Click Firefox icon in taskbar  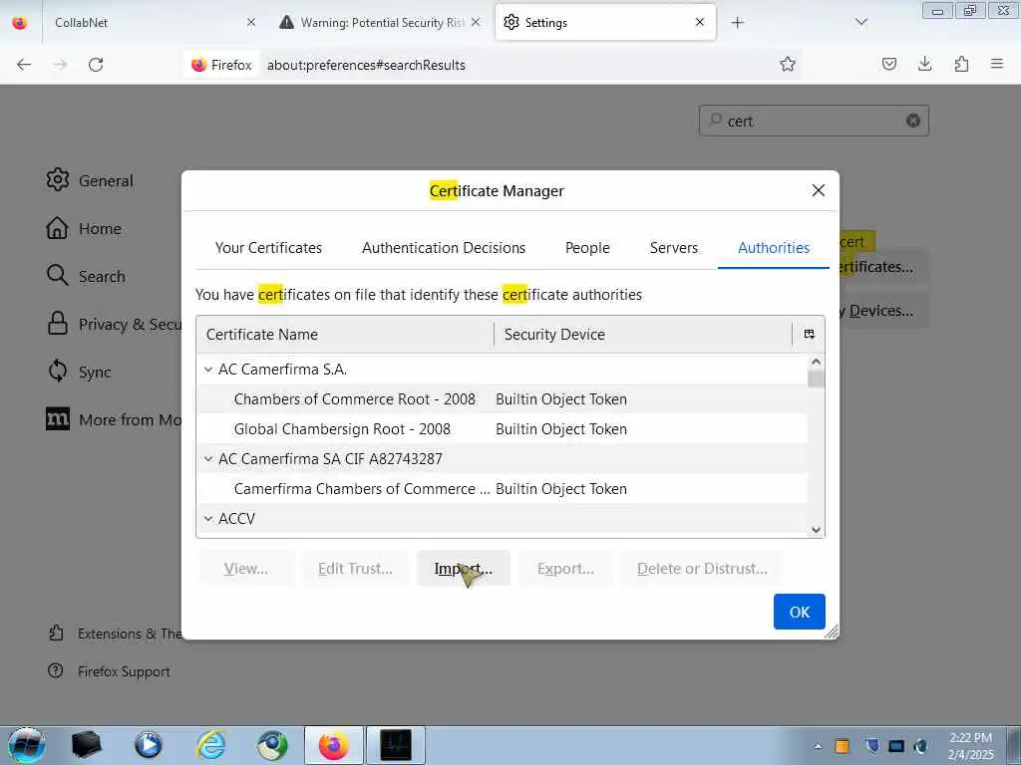click(x=333, y=745)
